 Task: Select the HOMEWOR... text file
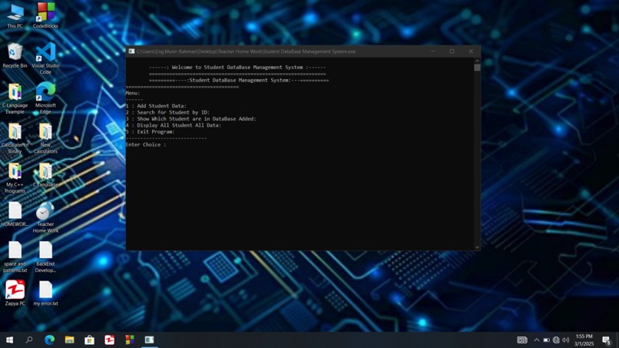tap(15, 214)
